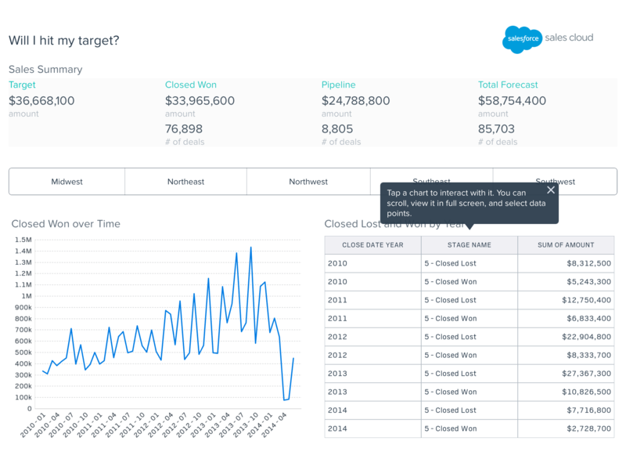626x470 pixels.
Task: Click the CLOSE DATE YEAR column header
Action: click(372, 245)
